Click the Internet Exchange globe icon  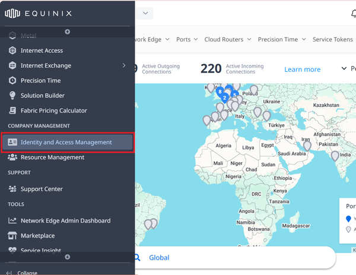click(12, 65)
